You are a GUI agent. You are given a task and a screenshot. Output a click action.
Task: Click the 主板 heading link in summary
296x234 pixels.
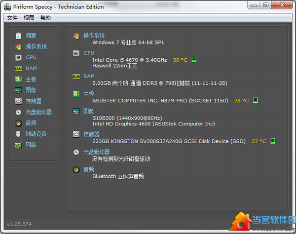point(89,94)
